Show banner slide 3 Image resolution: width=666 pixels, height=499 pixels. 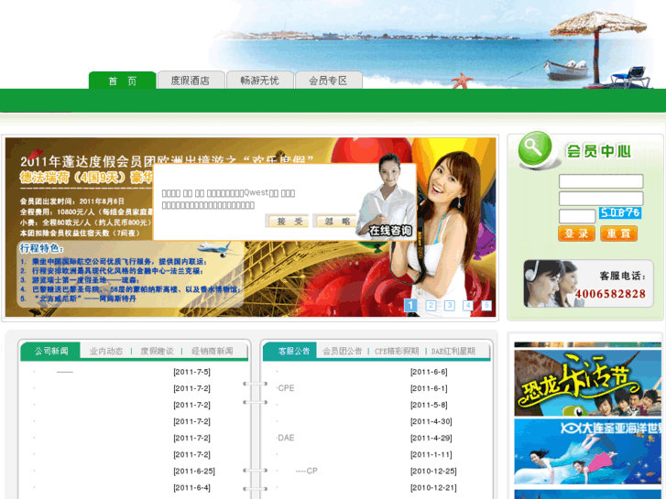coord(450,305)
